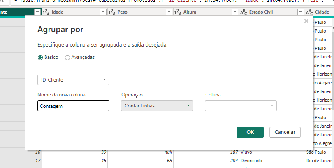Open the empty Coluna dropdown

click(241, 106)
